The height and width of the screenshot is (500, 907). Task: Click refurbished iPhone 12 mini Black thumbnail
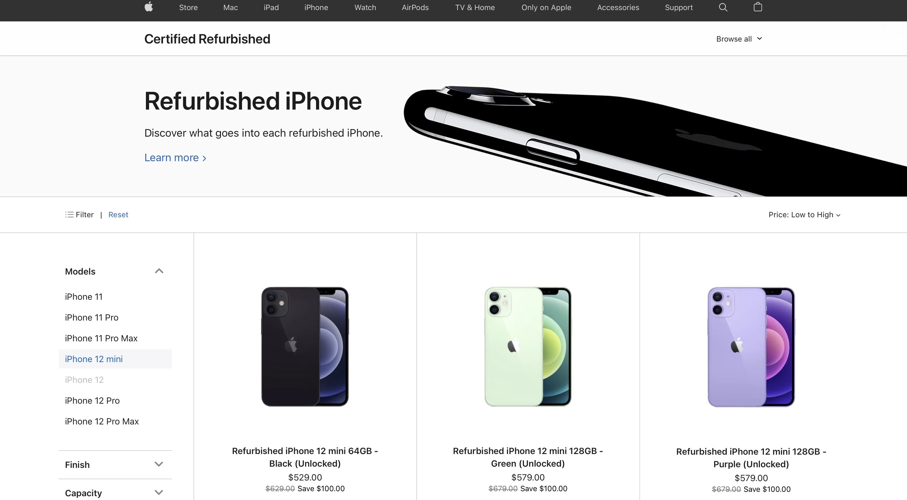point(305,346)
